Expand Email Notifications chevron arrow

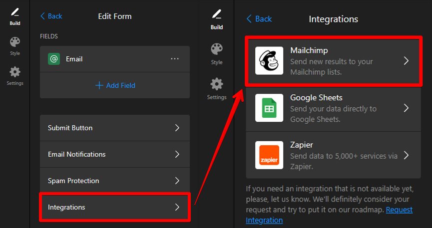point(177,154)
